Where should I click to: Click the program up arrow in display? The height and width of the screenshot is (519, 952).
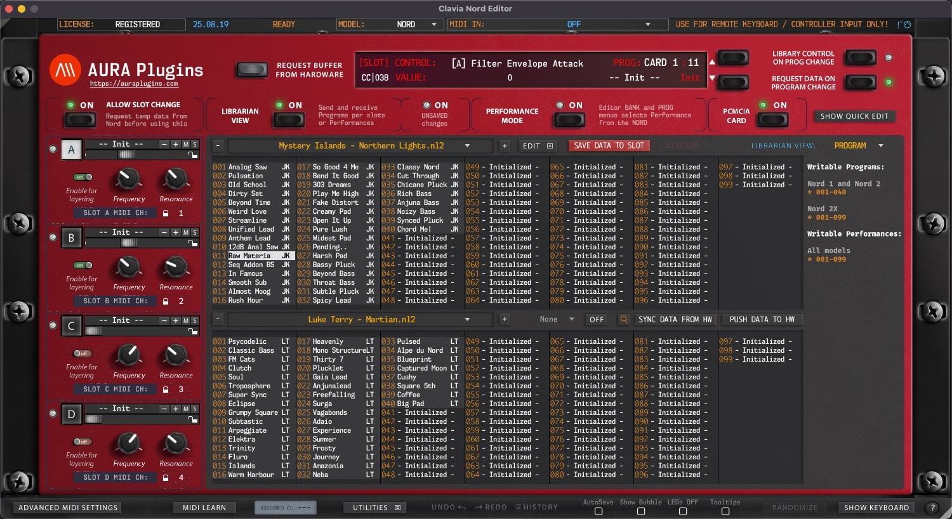click(712, 62)
